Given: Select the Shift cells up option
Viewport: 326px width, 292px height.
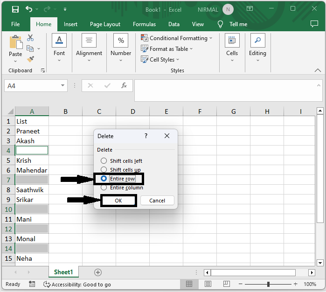Looking at the screenshot, I should (104, 170).
